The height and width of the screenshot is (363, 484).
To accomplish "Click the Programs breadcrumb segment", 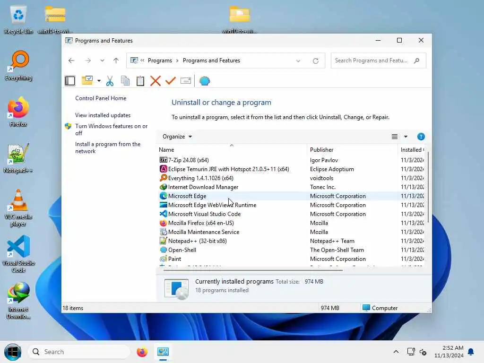I will point(160,60).
